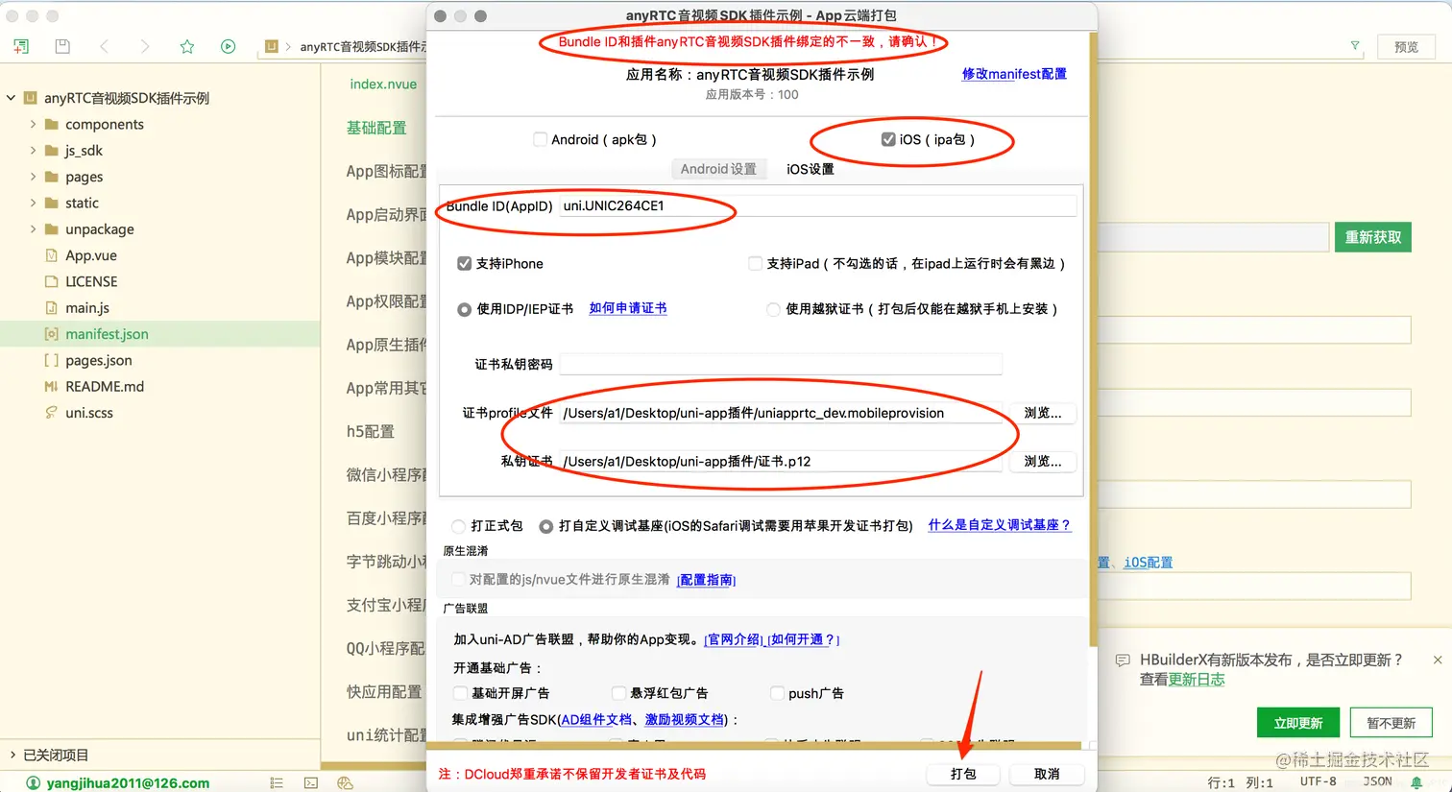Open the 如何申请证书 link
The width and height of the screenshot is (1452, 792).
[x=628, y=308]
